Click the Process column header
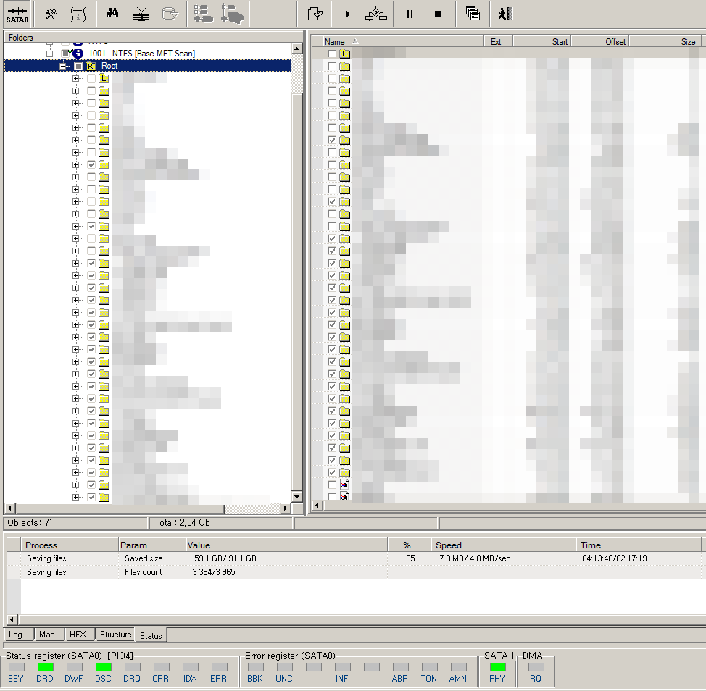This screenshot has width=706, height=691. tap(70, 545)
